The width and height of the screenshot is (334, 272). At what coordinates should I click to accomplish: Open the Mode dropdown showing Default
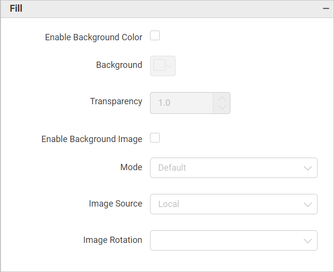(234, 168)
